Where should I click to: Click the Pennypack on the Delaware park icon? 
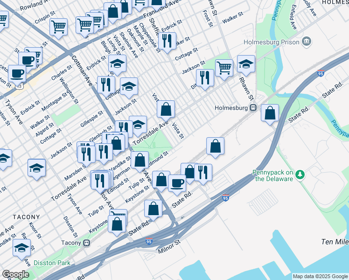300,175
